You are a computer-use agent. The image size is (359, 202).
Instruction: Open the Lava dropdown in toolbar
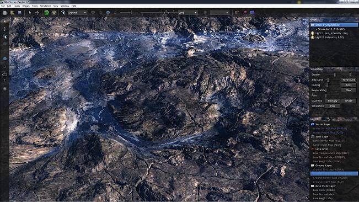pos(187,13)
